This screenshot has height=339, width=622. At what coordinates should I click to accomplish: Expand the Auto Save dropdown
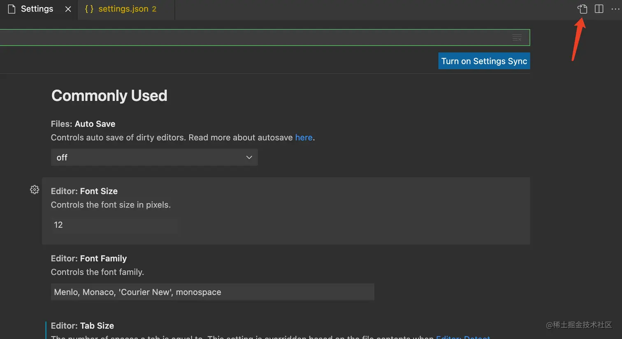(154, 158)
